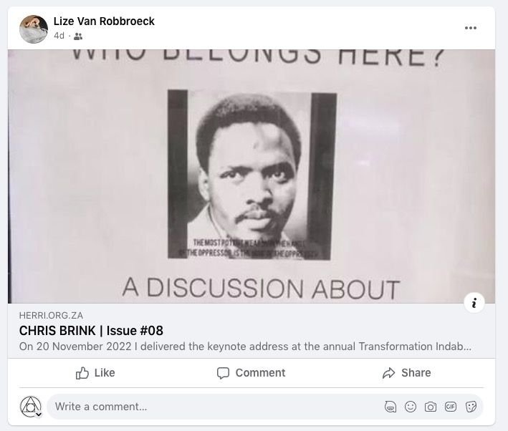Screen dimensions: 508x431
Task: Open the article description about Transformation Indaba
Action: 245,347
